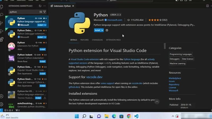Click errors and warnings status indicator
The height and width of the screenshot is (119, 212).
click(9, 110)
